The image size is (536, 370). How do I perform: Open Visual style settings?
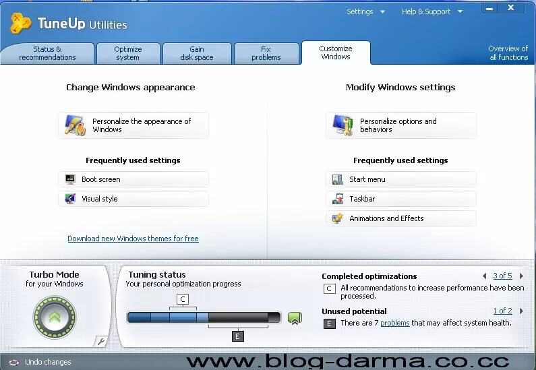(x=133, y=199)
